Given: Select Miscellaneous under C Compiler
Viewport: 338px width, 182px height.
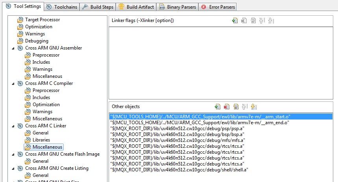Looking at the screenshot, I should click(47, 119).
